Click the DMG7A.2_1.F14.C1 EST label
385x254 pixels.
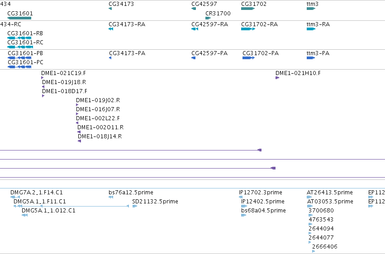[37, 193]
